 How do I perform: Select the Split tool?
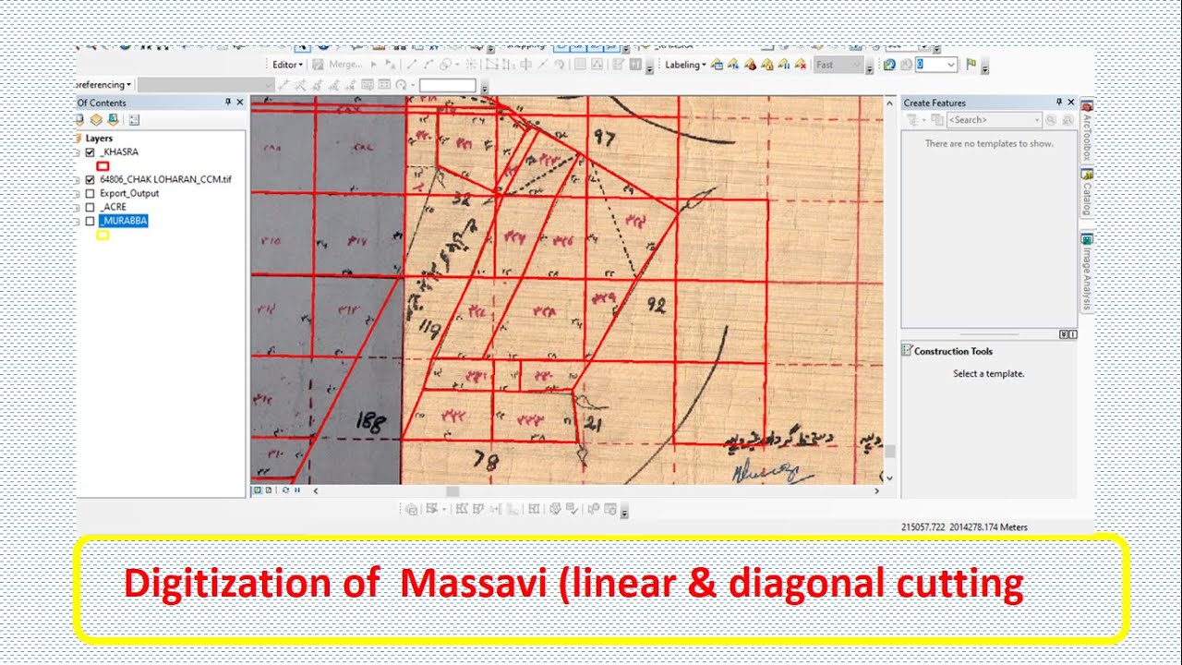542,65
